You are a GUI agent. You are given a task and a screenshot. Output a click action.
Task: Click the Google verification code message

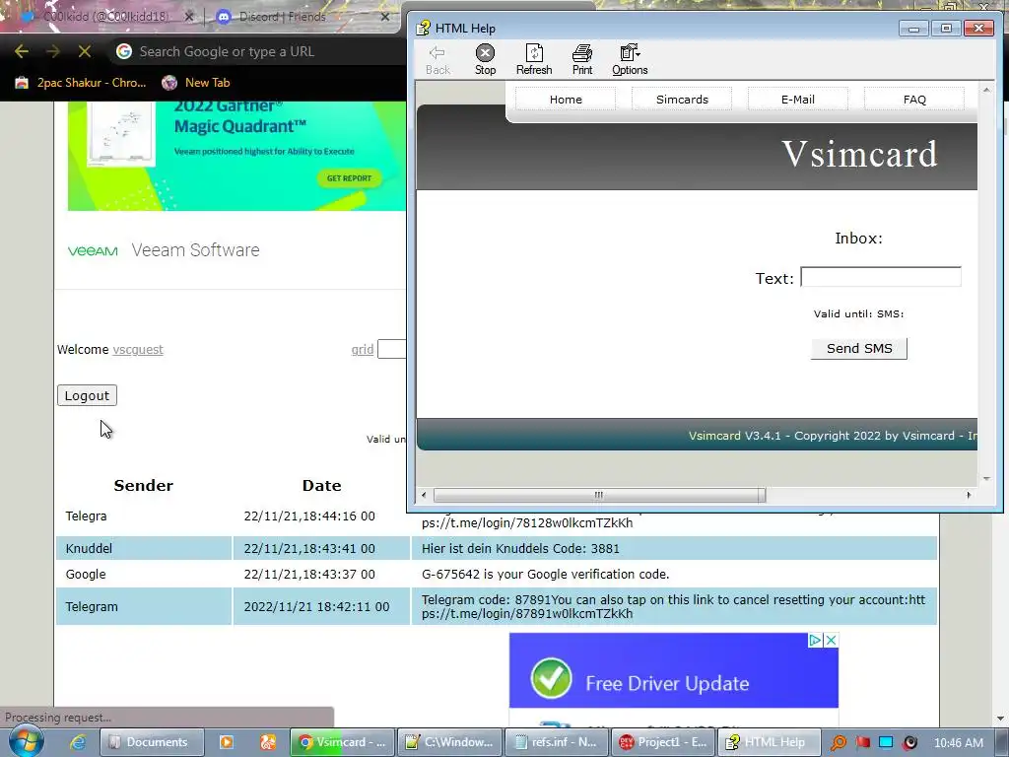pos(545,575)
